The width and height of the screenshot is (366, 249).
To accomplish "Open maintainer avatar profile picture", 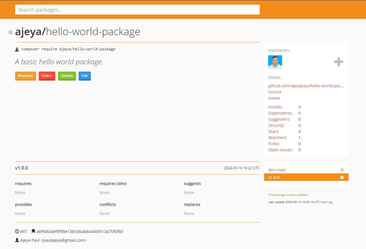I will click(275, 62).
